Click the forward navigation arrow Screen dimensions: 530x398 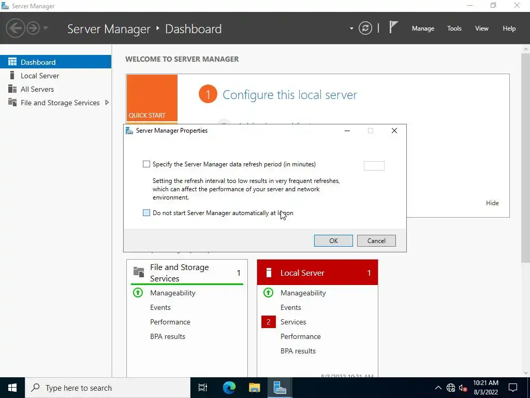coord(33,28)
